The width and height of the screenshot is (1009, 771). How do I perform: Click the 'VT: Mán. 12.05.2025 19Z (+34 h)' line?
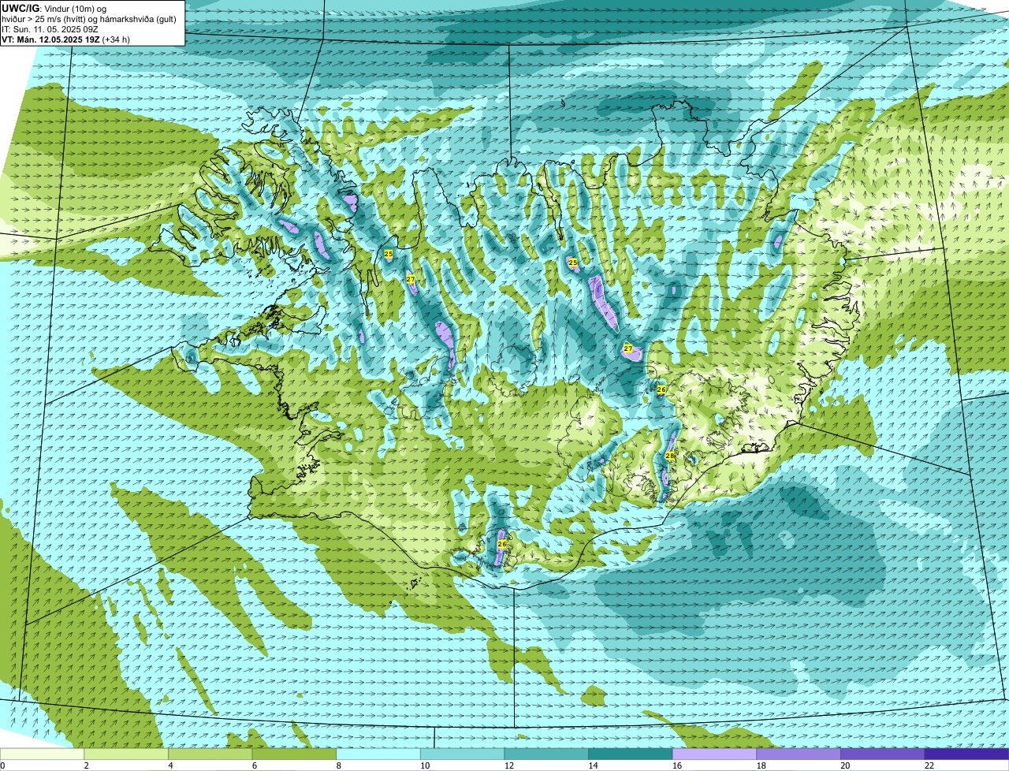pos(66,39)
